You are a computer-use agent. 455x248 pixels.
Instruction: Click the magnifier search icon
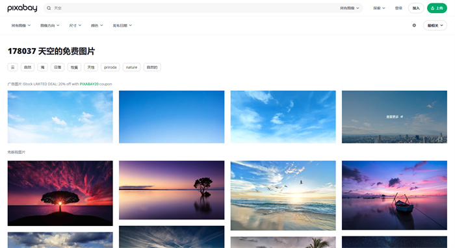[49, 8]
